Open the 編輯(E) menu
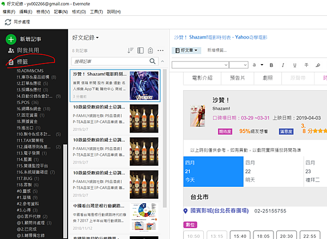327x239 pixels. point(26,12)
